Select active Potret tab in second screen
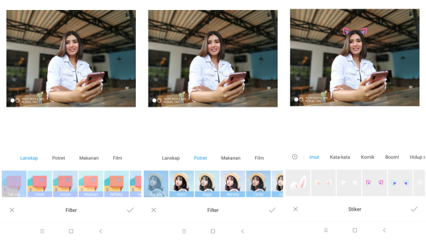The height and width of the screenshot is (240, 426). pyautogui.click(x=200, y=158)
